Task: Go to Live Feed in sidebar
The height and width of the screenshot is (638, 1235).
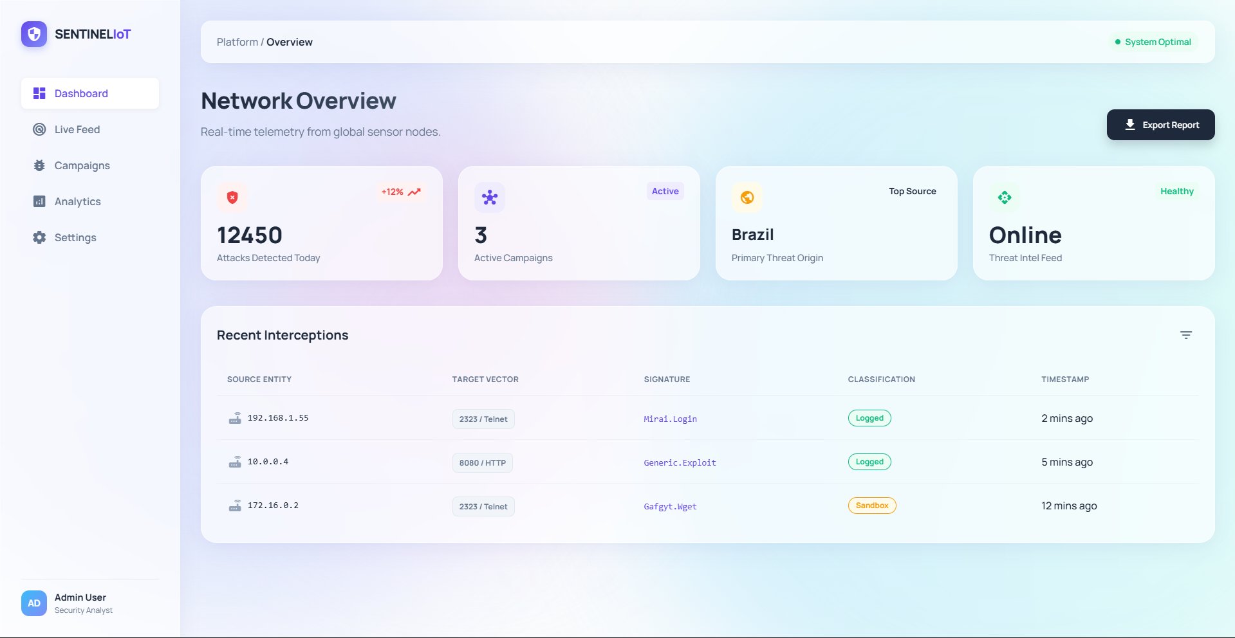Action: click(x=77, y=129)
